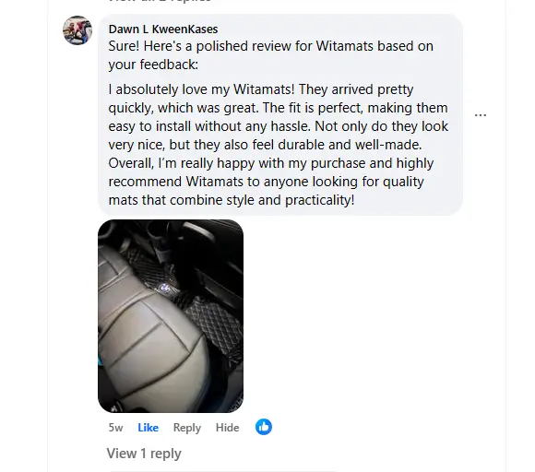Click the divider line below View 1 reply
This screenshot has height=472, width=535.
pyautogui.click(x=223, y=471)
